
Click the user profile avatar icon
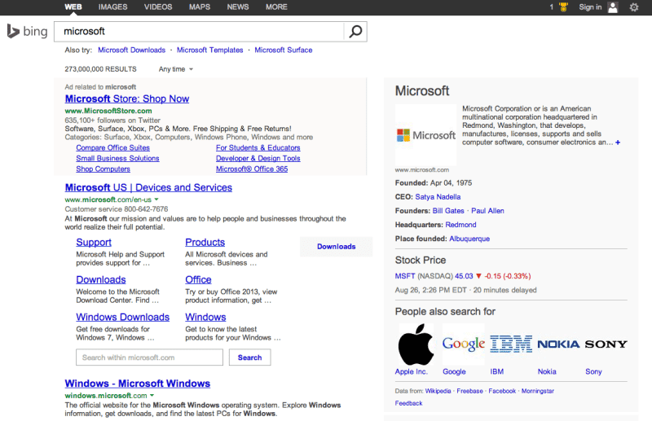click(x=613, y=7)
